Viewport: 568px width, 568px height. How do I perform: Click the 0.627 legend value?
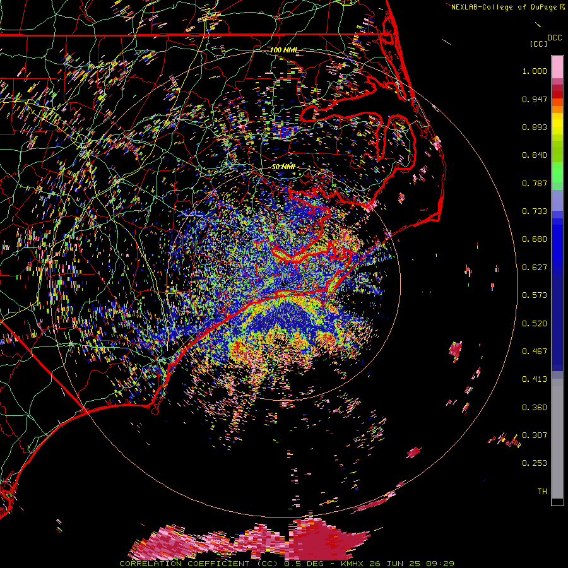tap(535, 268)
